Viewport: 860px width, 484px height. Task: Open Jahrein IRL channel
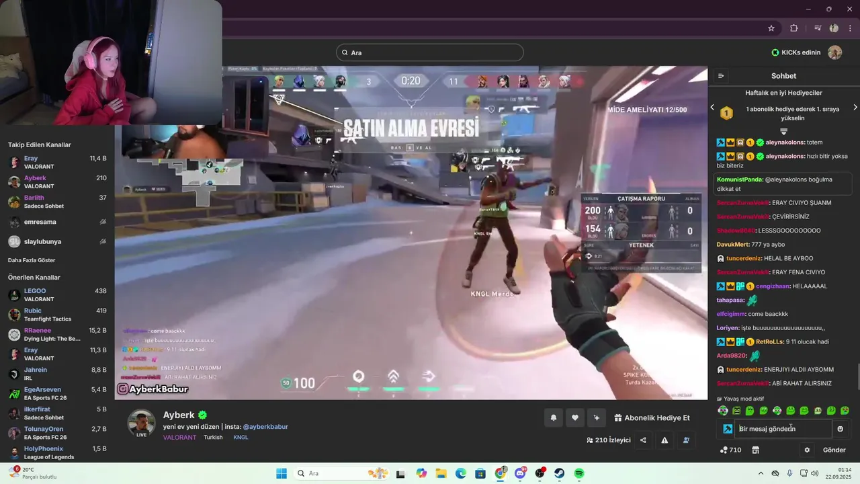[57, 374]
